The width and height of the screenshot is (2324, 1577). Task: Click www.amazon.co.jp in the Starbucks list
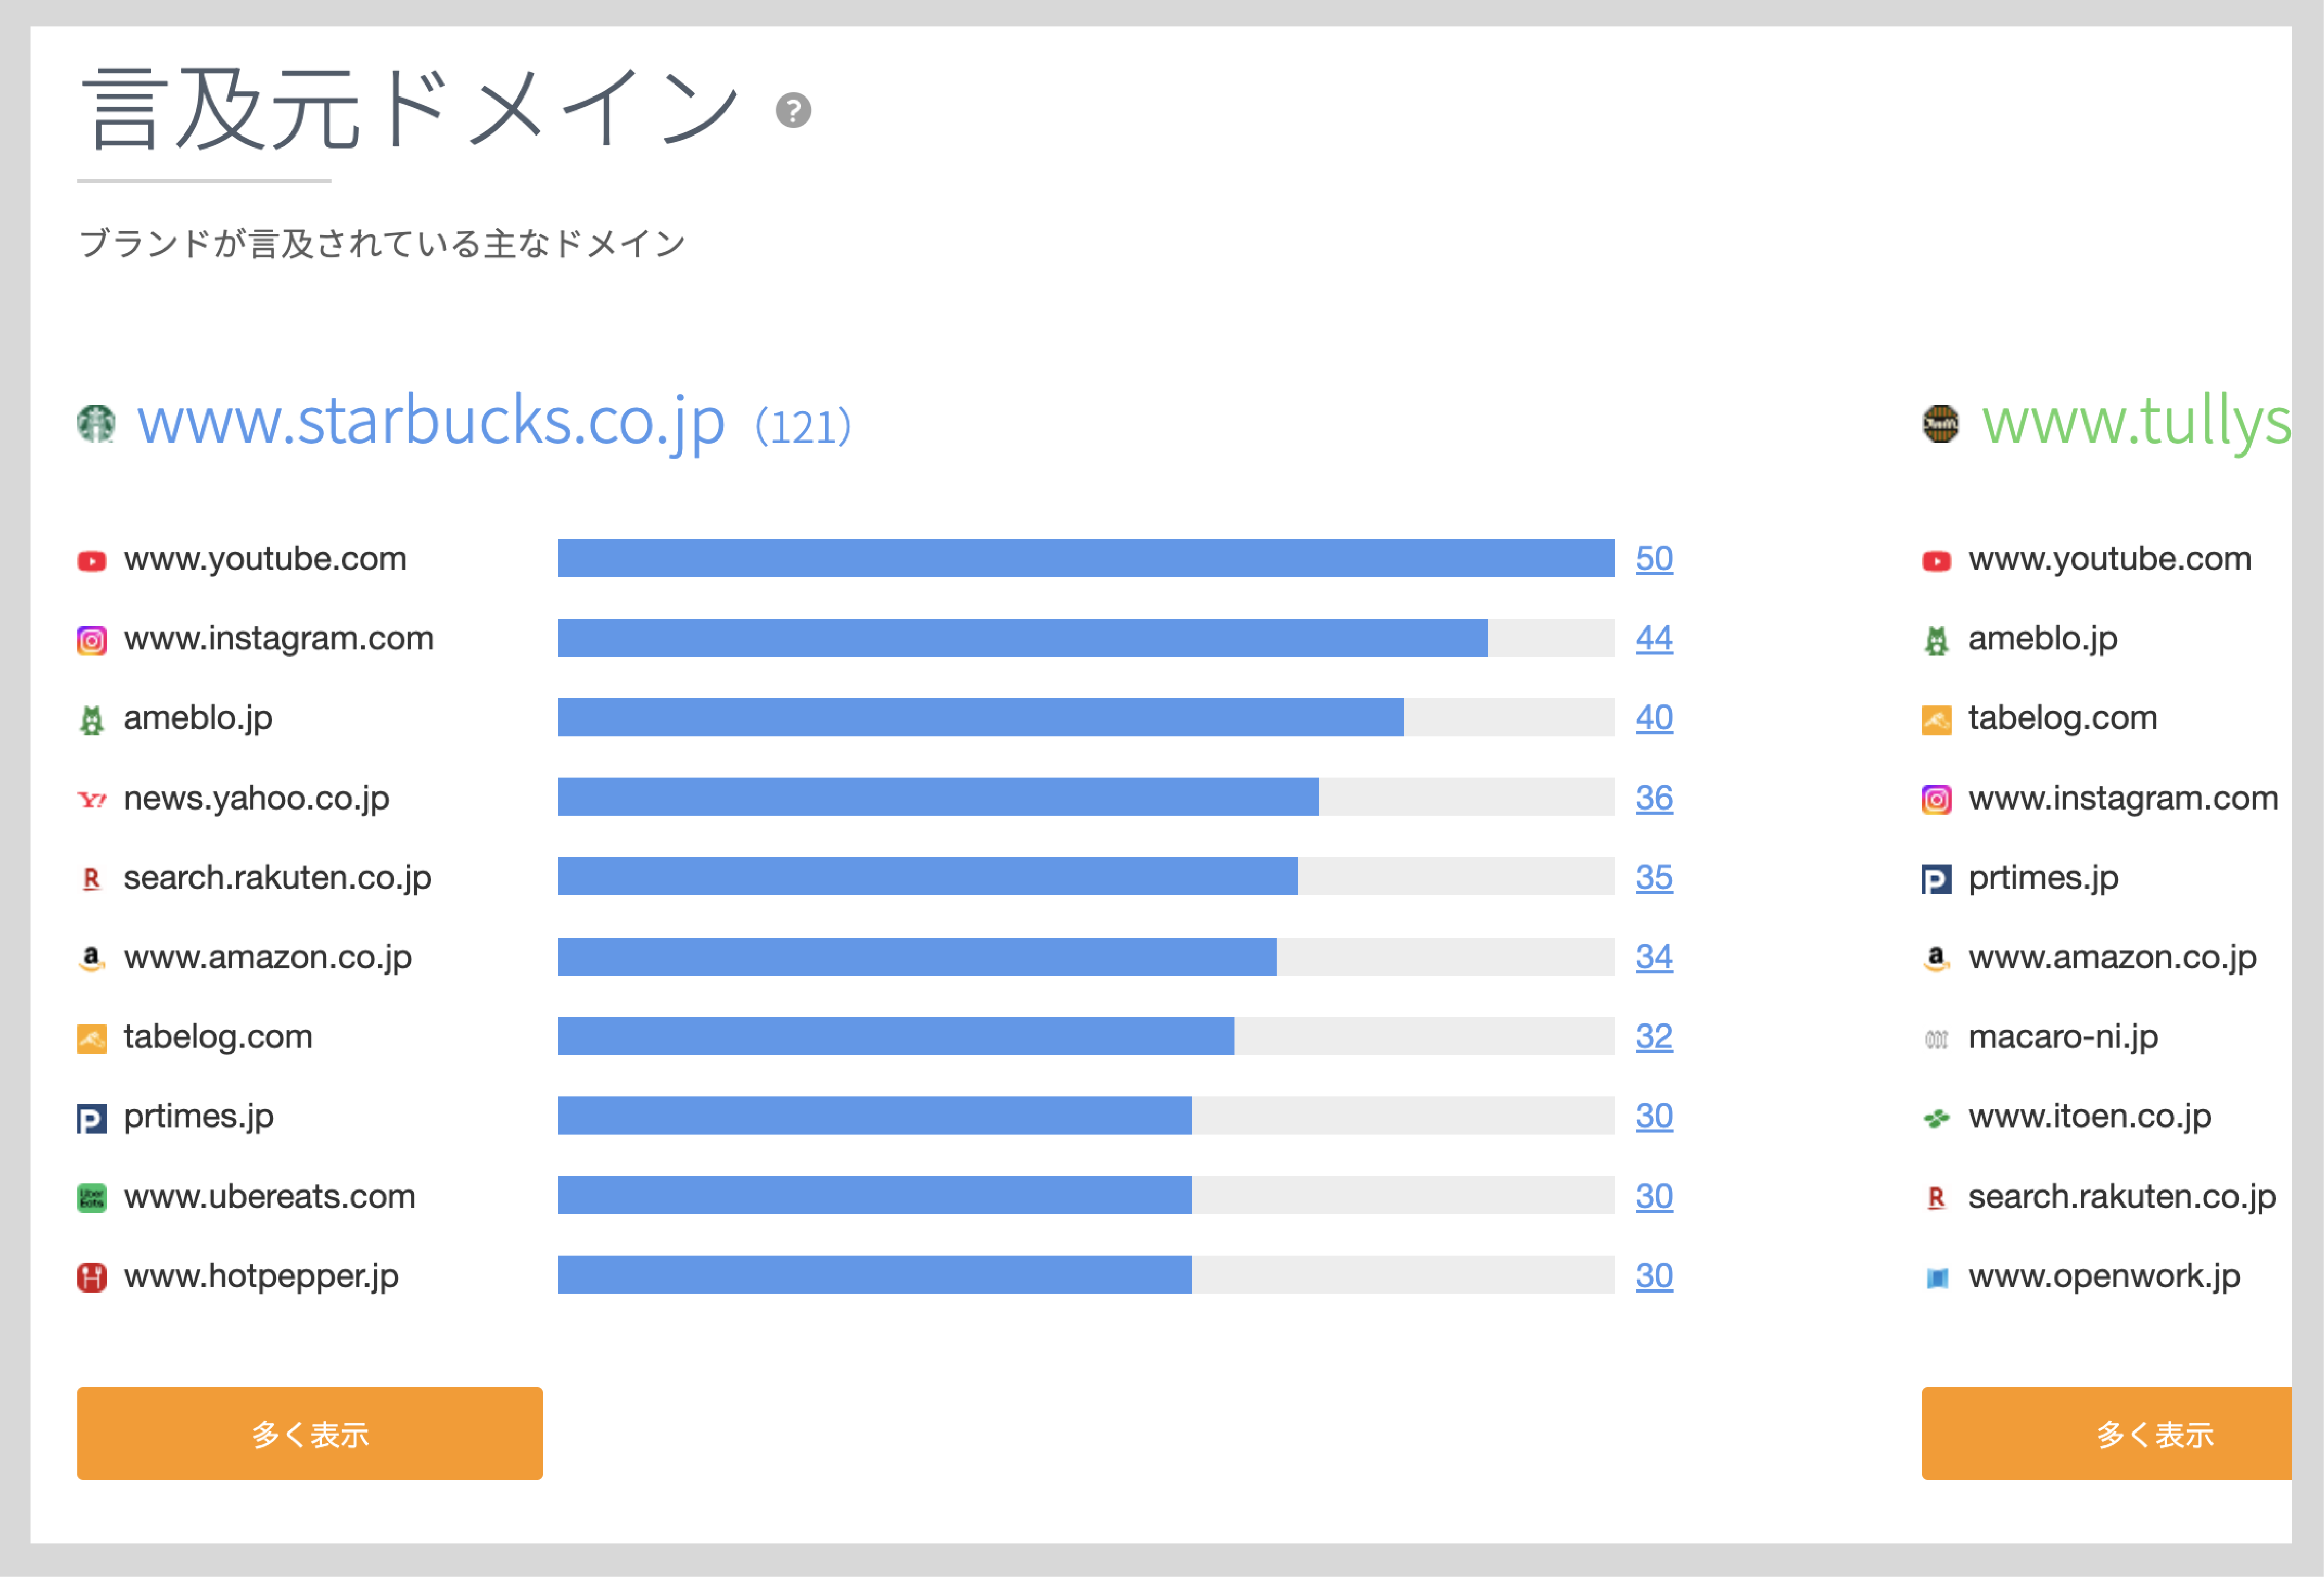[267, 957]
